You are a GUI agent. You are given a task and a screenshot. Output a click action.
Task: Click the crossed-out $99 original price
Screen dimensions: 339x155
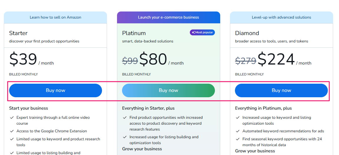[x=130, y=60]
